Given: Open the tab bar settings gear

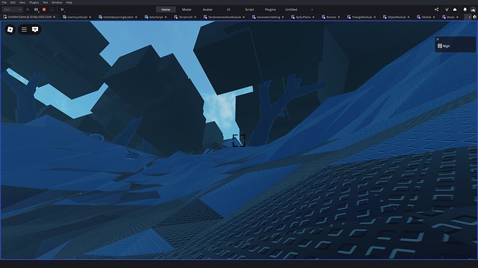Looking at the screenshot, I should 475,17.
